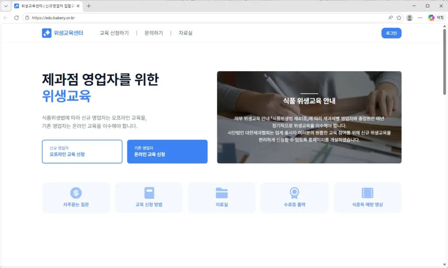Image resolution: width=448 pixels, height=268 pixels.
Task: Close the 위생교육센터 browser tab
Action: [x=78, y=6]
